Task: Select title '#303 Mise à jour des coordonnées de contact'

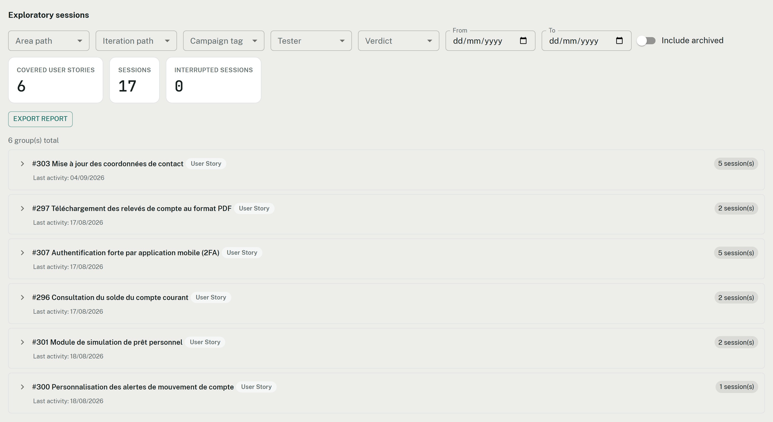Action: click(x=108, y=164)
